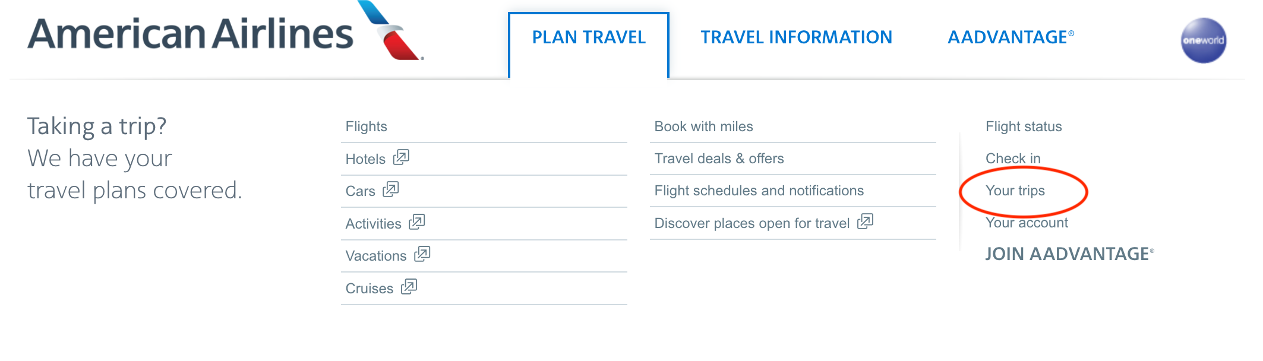This screenshot has height=361, width=1263.
Task: Click external link icon beside Vacations
Action: [422, 254]
